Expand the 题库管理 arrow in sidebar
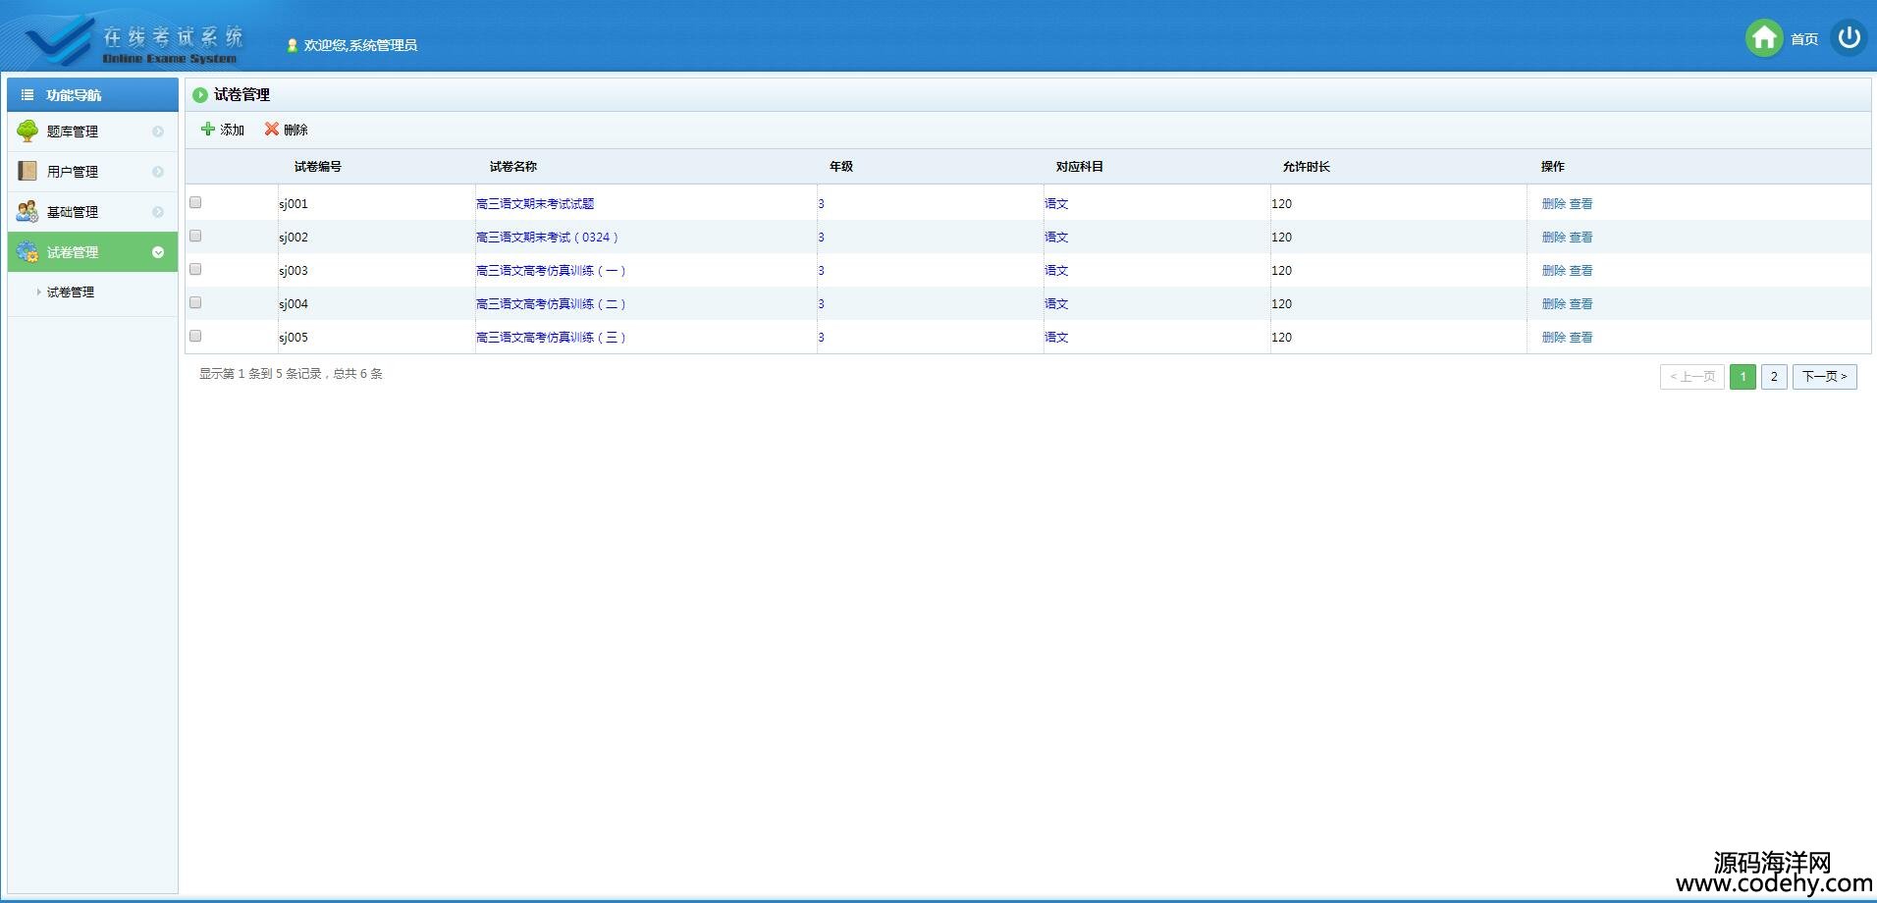Image resolution: width=1877 pixels, height=903 pixels. [158, 132]
